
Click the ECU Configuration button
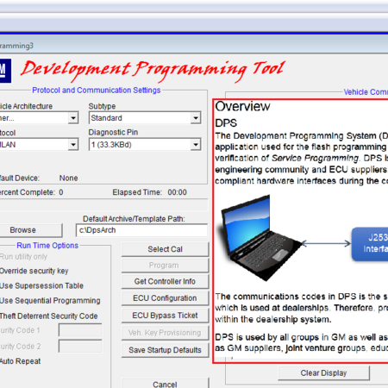click(x=165, y=298)
